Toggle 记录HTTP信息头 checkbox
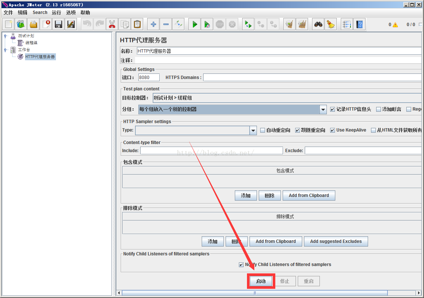Image resolution: width=424 pixels, height=298 pixels. coord(333,109)
